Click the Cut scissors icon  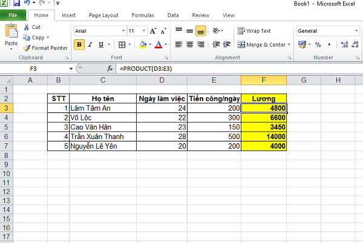point(27,27)
